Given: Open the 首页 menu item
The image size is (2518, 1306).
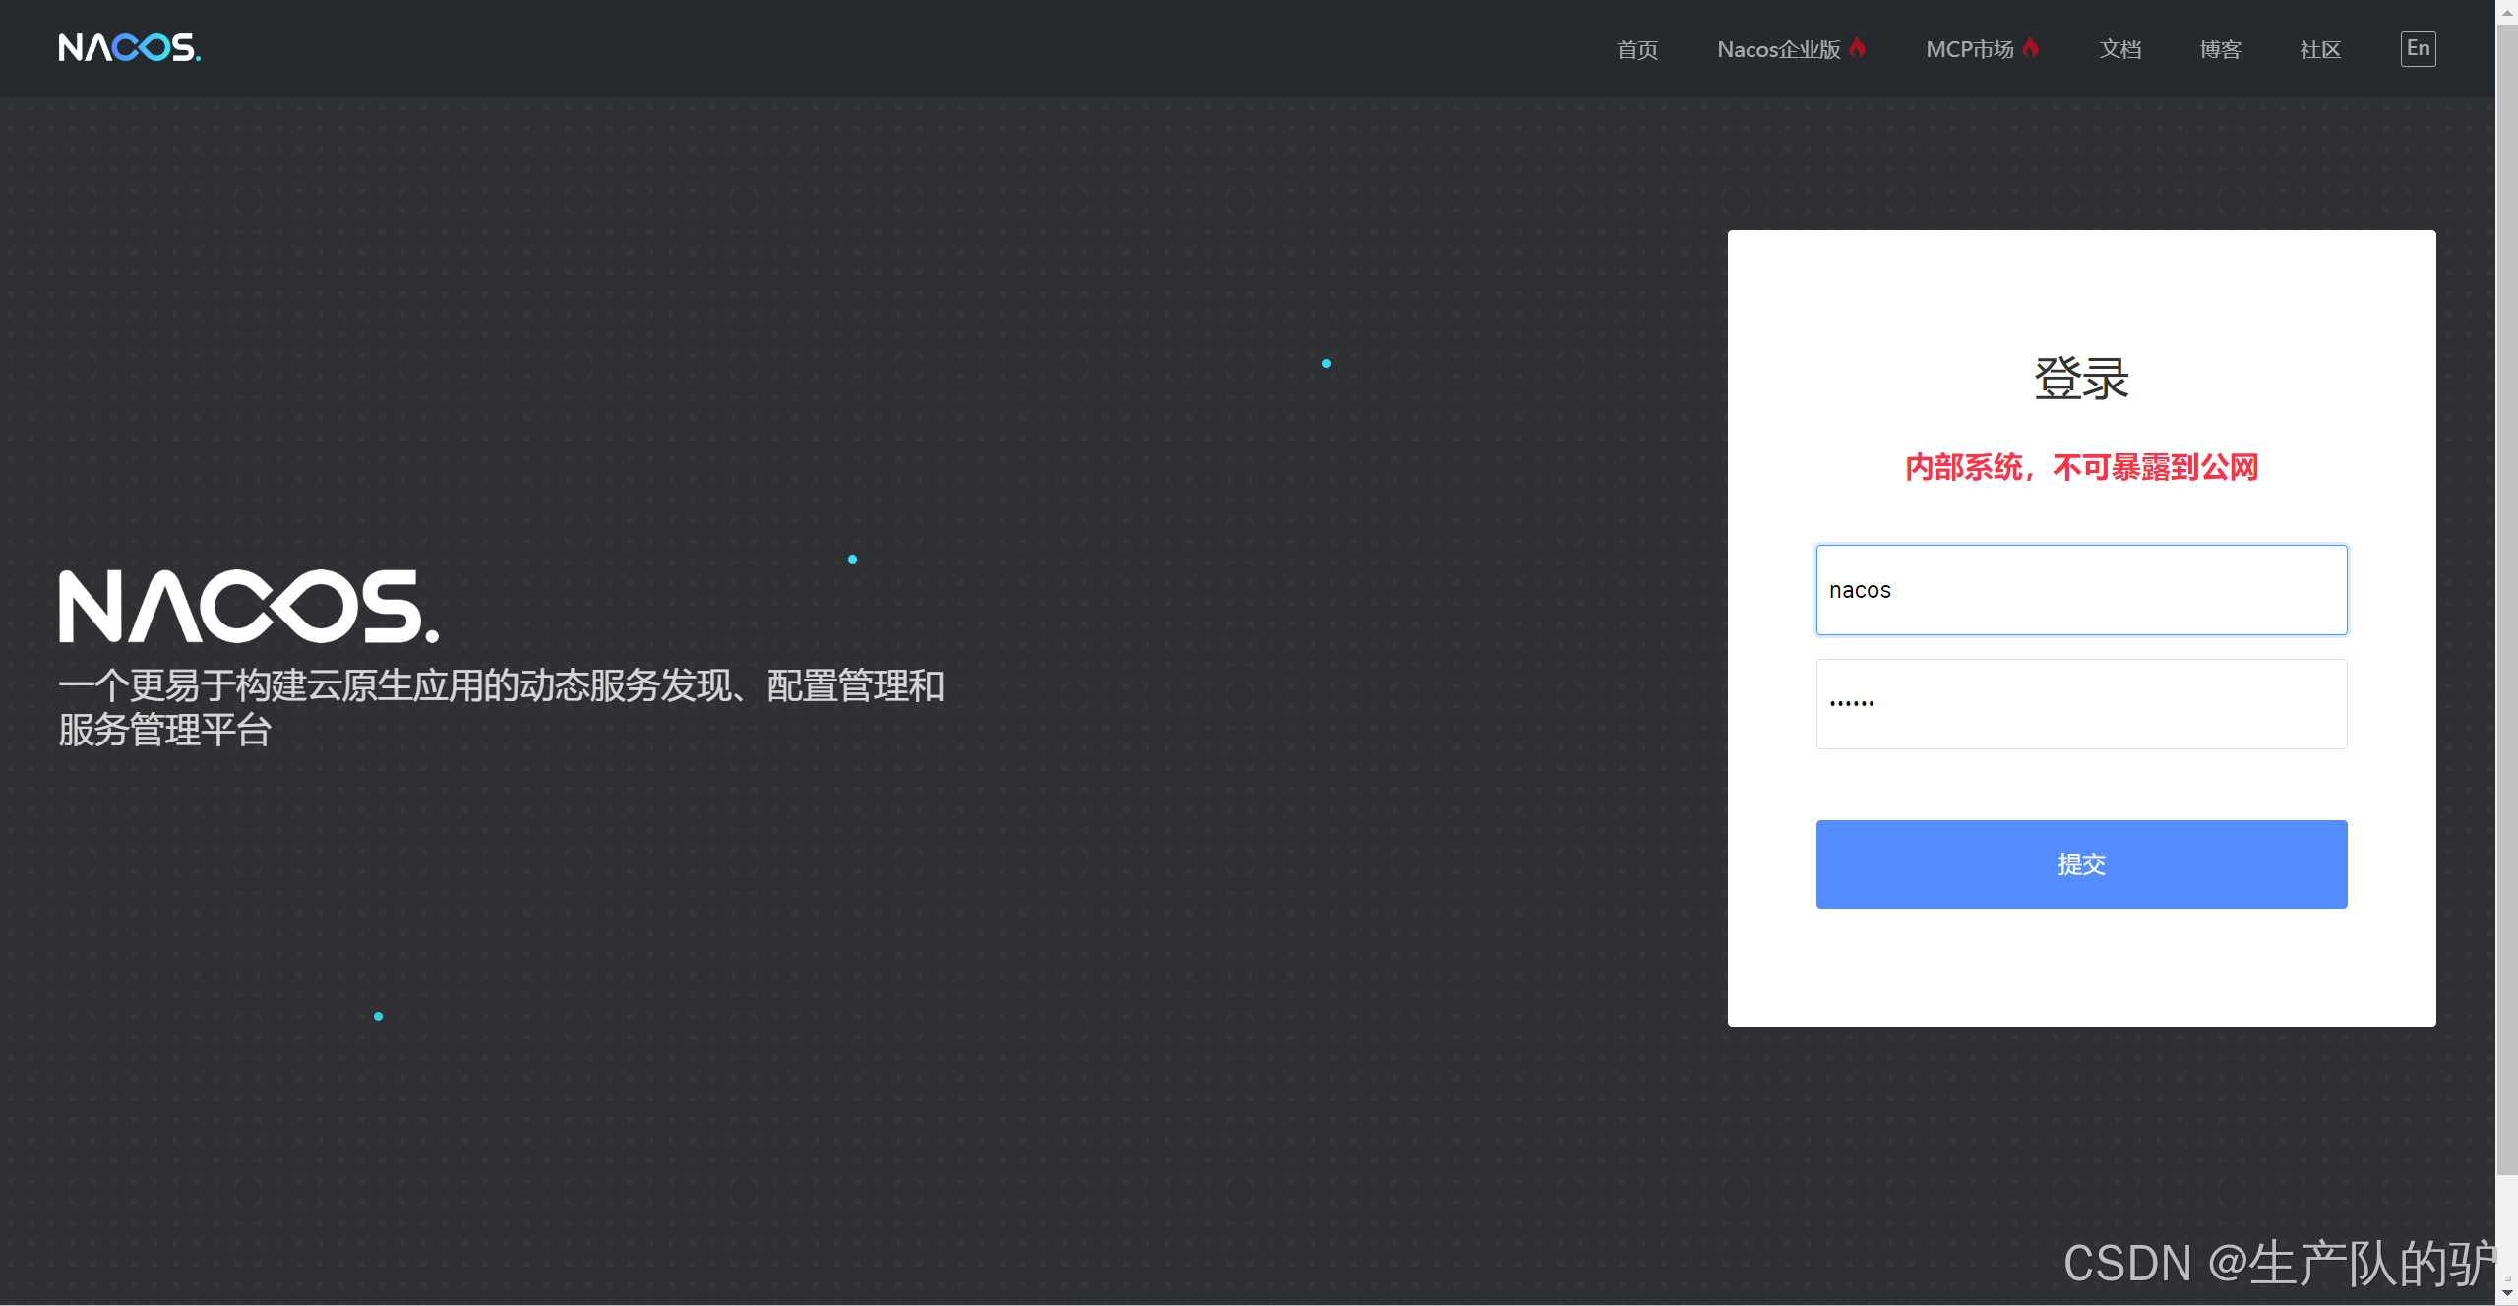Looking at the screenshot, I should (x=1637, y=49).
